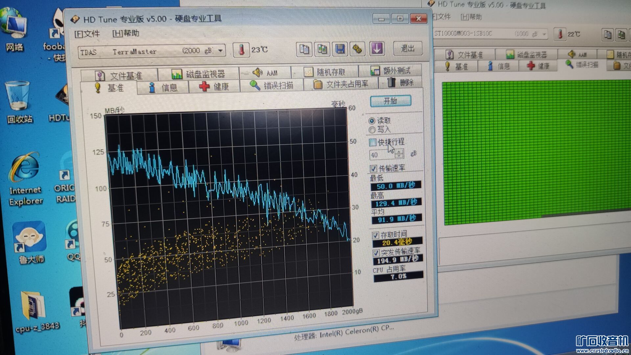The image size is (631, 355).
Task: Click the thermometer icon in the rear HD Tune window
Action: 560,34
